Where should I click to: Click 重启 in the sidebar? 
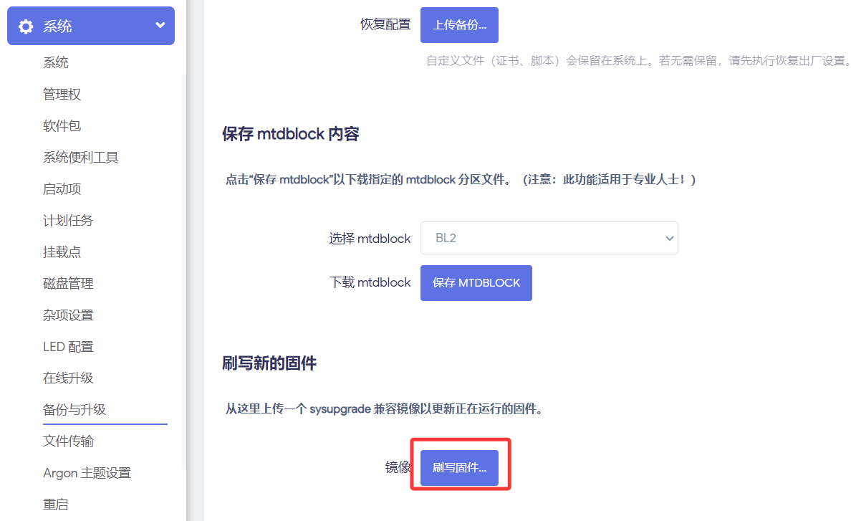(56, 505)
